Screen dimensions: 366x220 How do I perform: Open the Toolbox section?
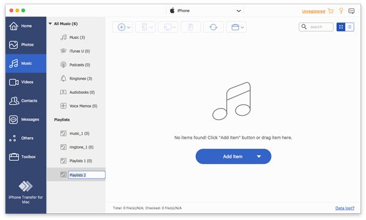26,157
